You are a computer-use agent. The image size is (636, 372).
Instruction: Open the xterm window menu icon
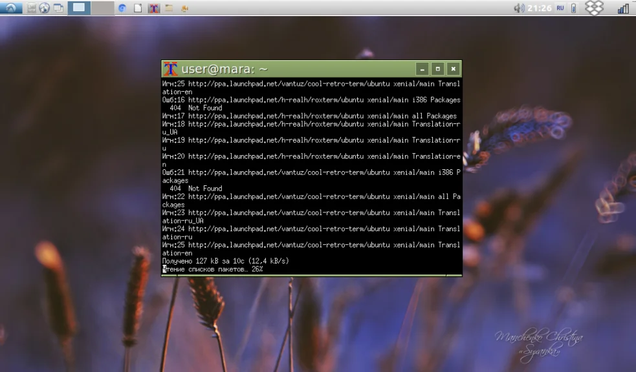(x=170, y=69)
